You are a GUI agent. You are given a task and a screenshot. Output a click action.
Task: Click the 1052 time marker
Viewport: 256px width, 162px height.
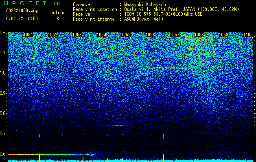53,35
